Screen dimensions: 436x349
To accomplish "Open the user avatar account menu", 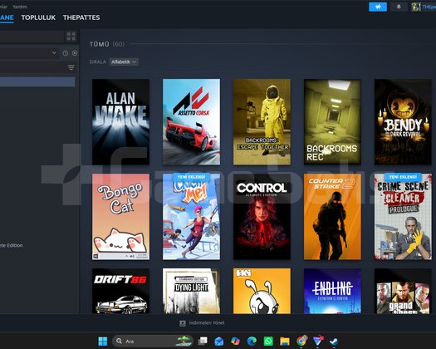I will 416,7.
